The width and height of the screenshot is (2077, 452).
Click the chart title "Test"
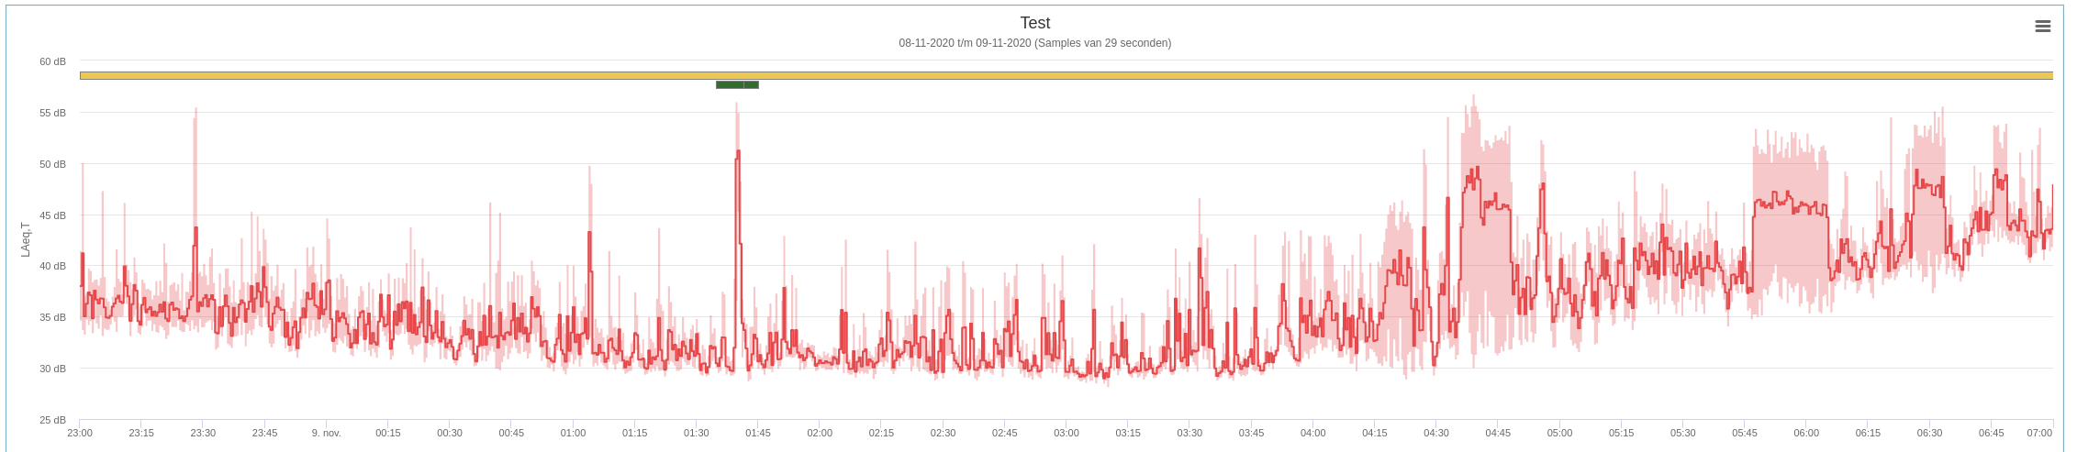pyautogui.click(x=1034, y=23)
